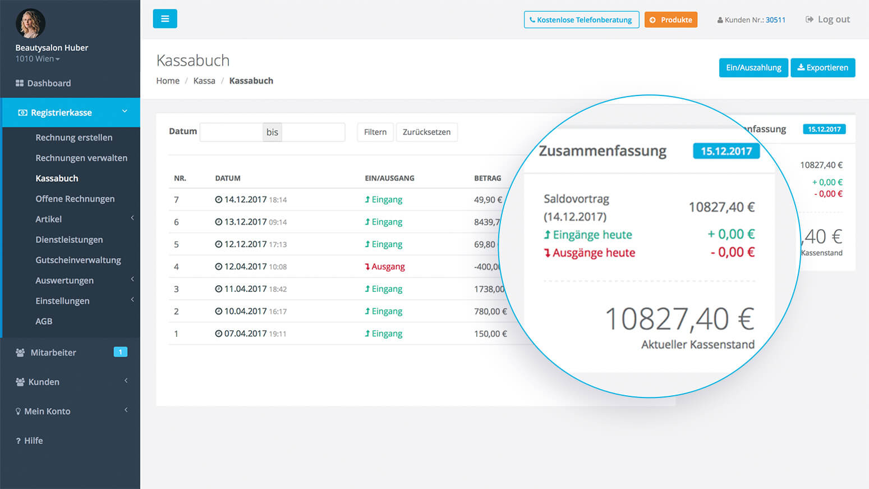The height and width of the screenshot is (489, 869).
Task: Click the Log out door icon
Action: point(808,19)
